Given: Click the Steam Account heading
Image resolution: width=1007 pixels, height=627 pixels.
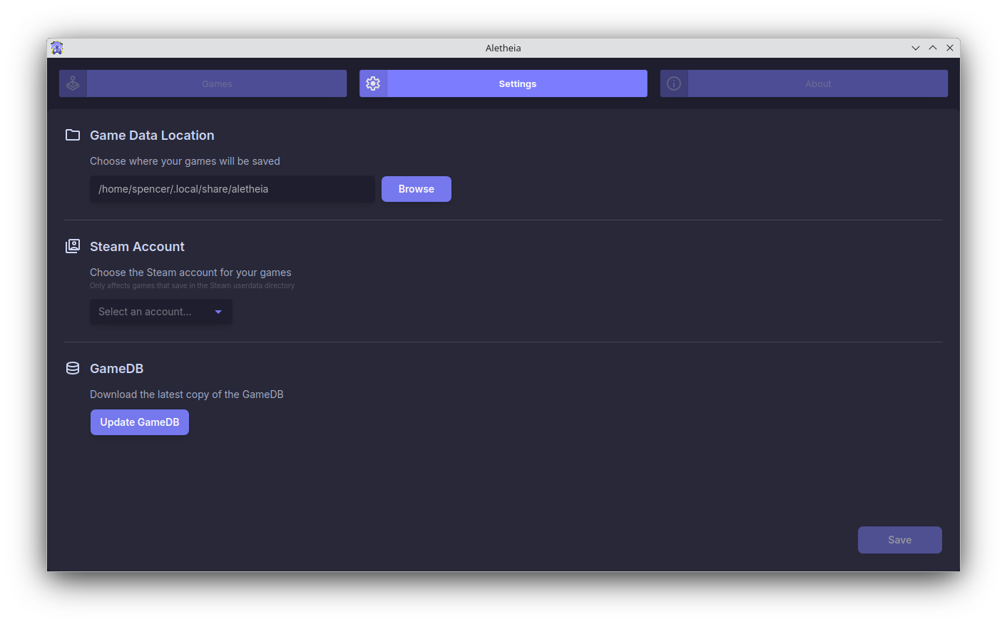Looking at the screenshot, I should pos(137,247).
